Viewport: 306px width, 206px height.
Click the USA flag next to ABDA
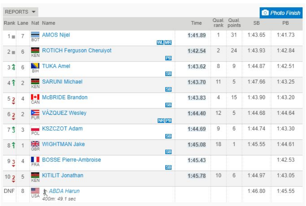[x=35, y=190]
